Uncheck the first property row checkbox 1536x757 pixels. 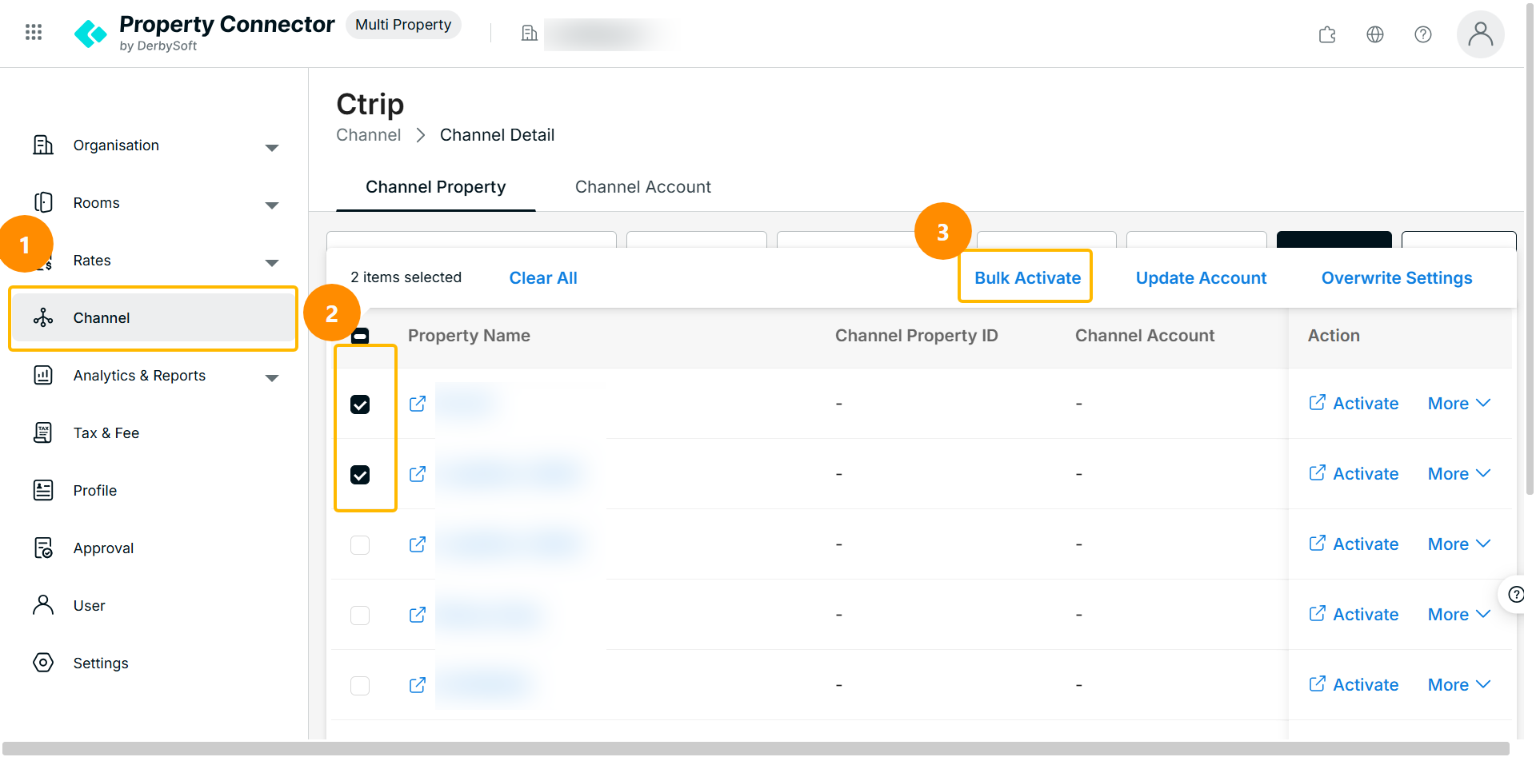pyautogui.click(x=360, y=404)
